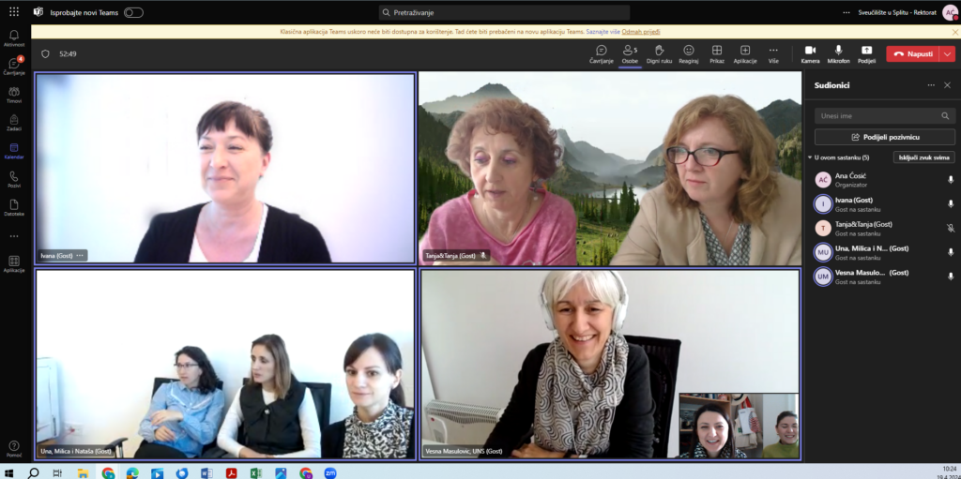Click the Odmah prijeđi link
961x479 pixels.
click(x=640, y=31)
